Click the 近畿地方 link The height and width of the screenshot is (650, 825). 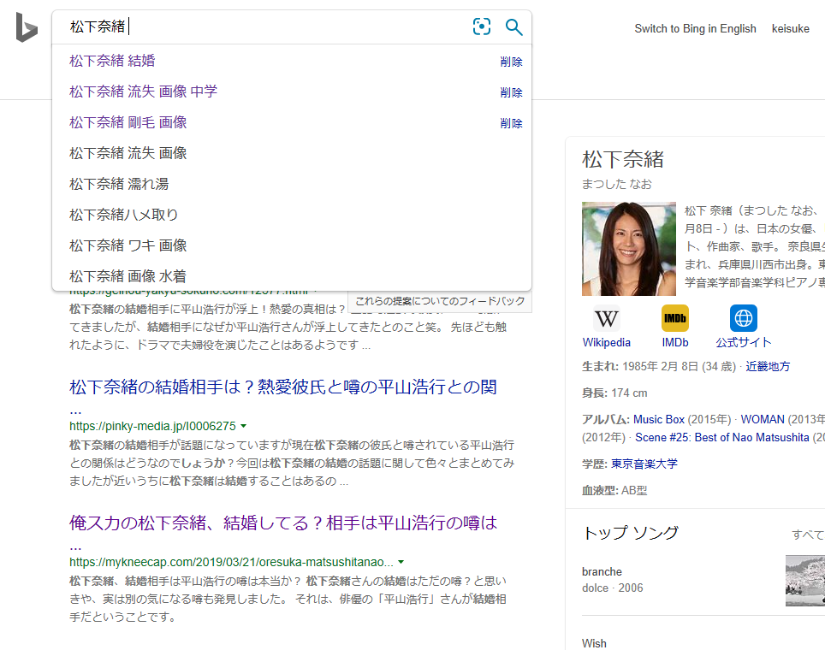pyautogui.click(x=768, y=367)
